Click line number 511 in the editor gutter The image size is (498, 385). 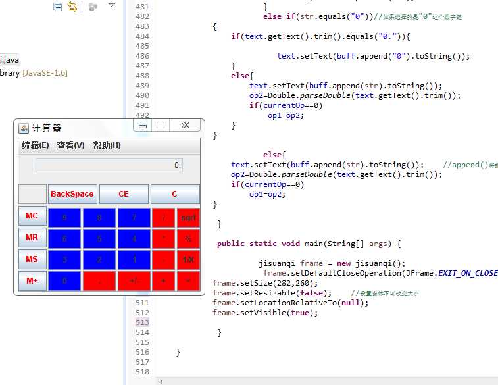[142, 303]
